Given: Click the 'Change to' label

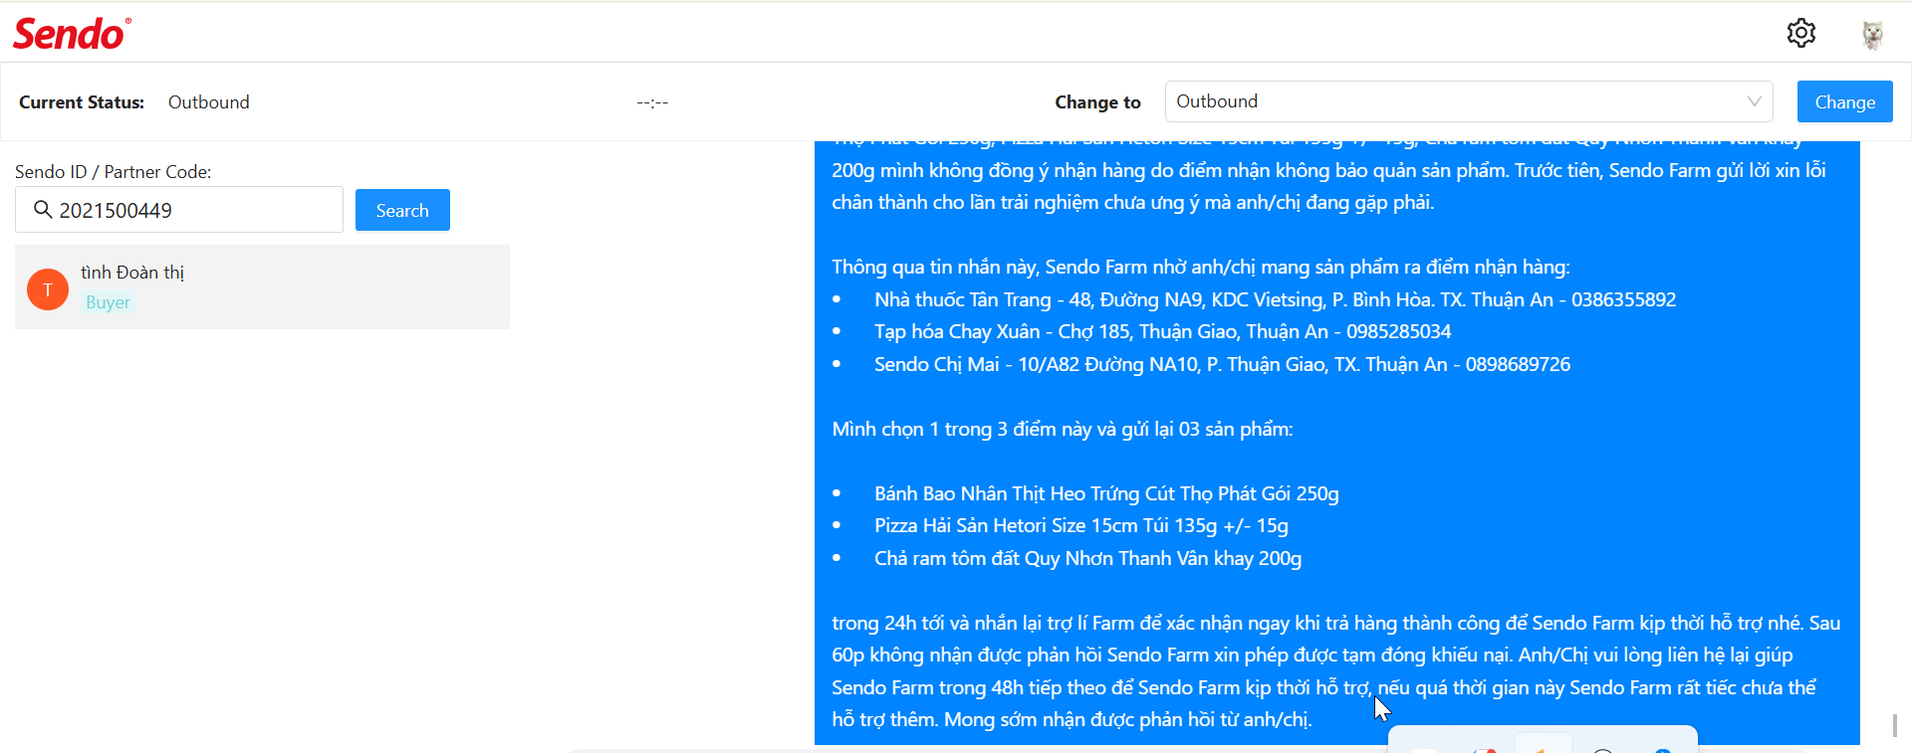Looking at the screenshot, I should (1097, 102).
